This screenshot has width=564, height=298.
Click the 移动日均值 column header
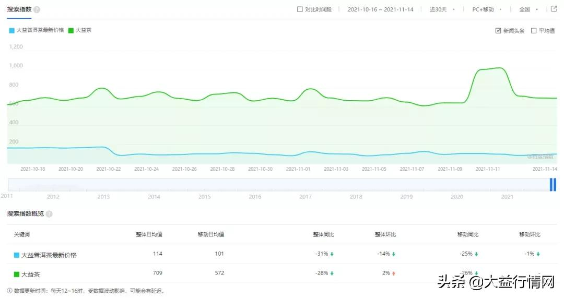[211, 234]
